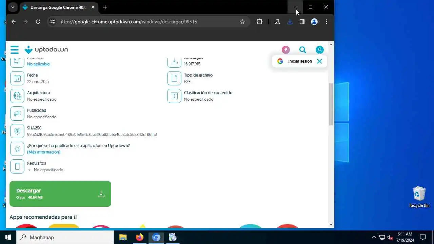Click the Chrome taskbar icon

[156, 237]
